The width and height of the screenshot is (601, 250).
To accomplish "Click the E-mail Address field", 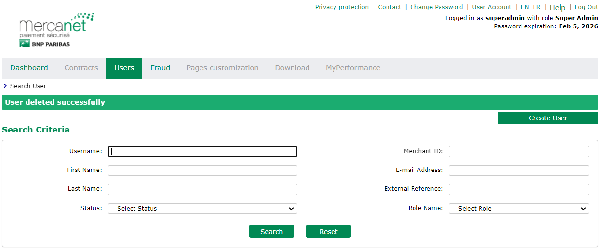I will pos(519,171).
